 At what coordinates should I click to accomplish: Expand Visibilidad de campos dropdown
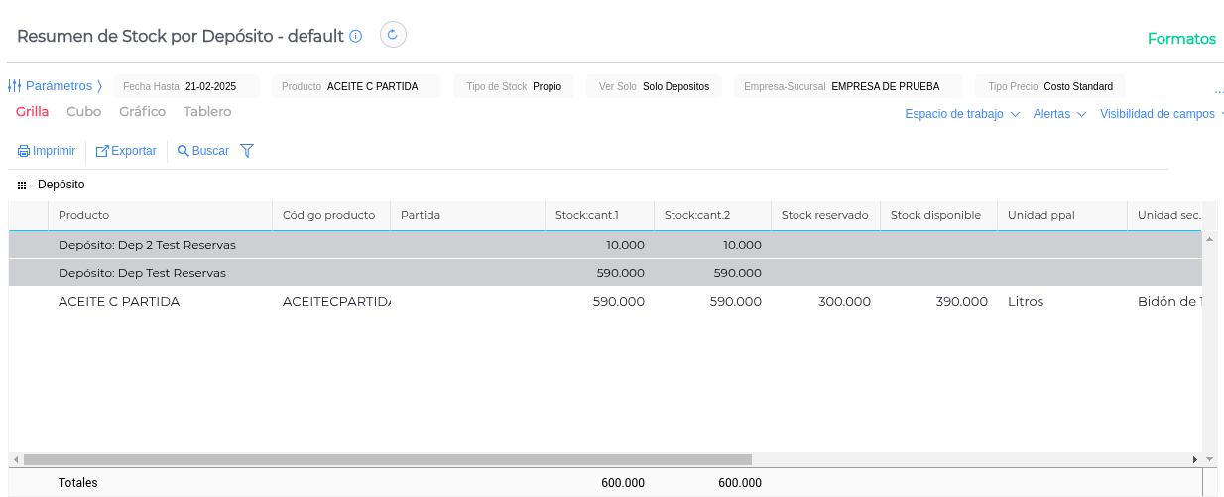click(1161, 114)
